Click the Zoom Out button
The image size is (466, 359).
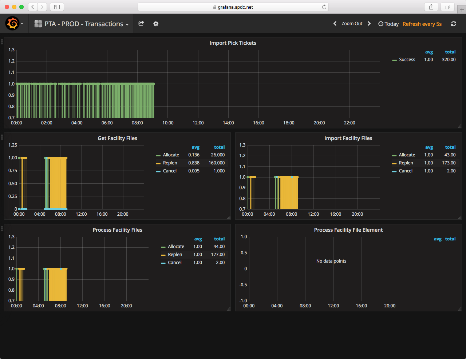[352, 24]
